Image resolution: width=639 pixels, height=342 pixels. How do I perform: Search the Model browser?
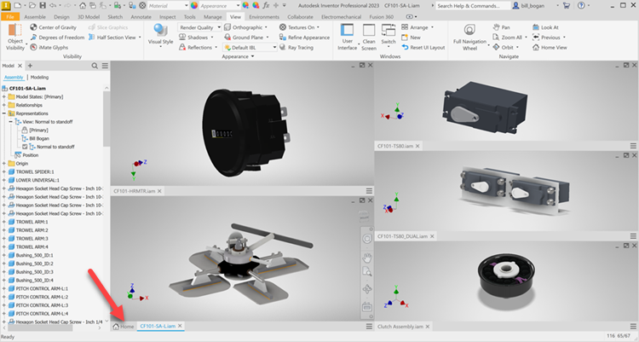(x=95, y=66)
